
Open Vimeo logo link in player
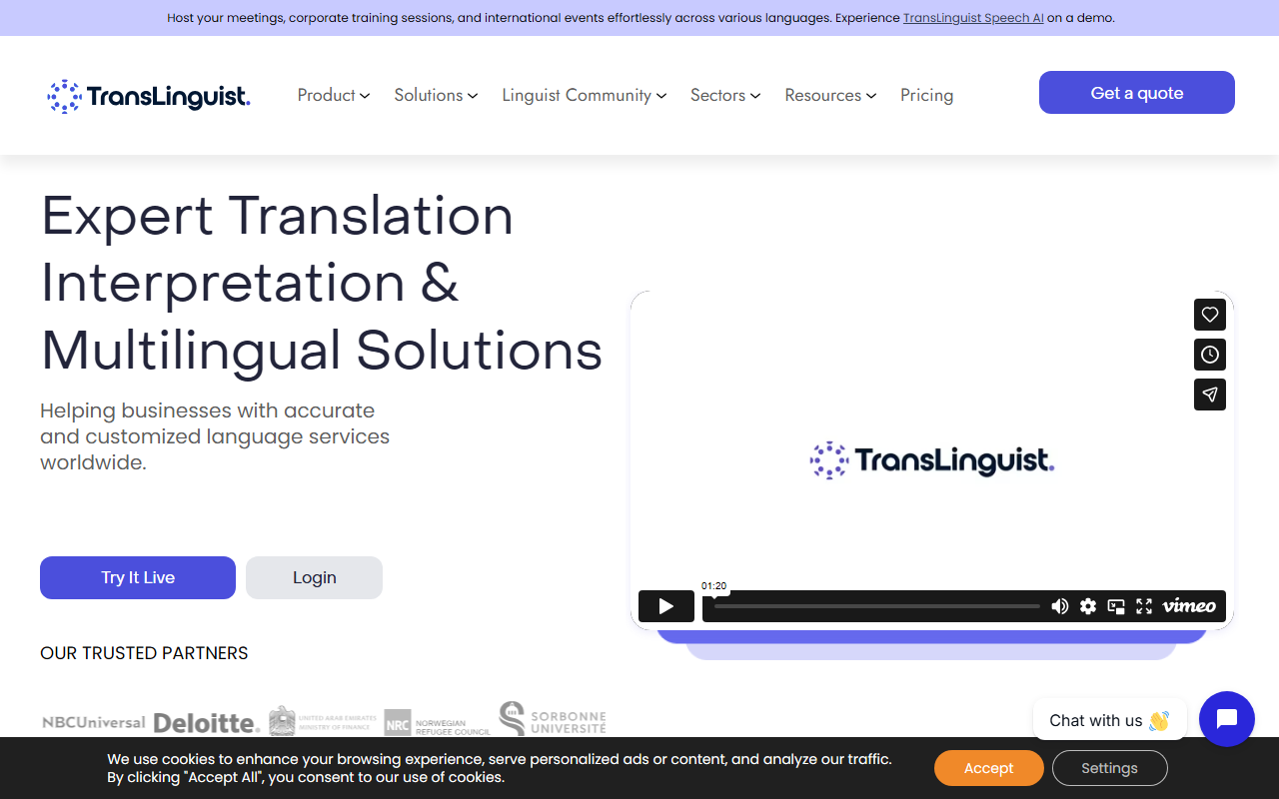(1189, 606)
